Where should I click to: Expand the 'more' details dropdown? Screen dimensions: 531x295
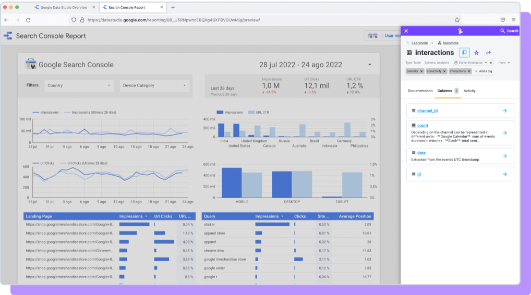(x=504, y=63)
